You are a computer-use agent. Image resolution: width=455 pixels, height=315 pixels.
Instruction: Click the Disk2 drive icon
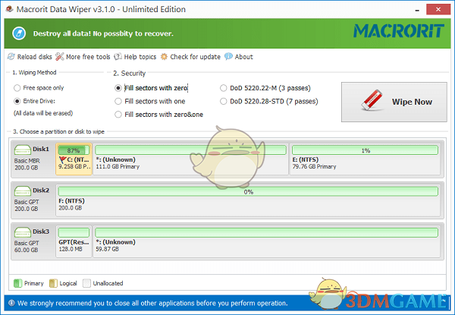point(22,191)
